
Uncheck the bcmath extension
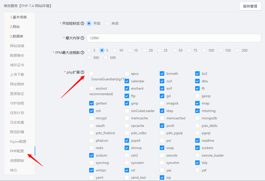pos(162,74)
